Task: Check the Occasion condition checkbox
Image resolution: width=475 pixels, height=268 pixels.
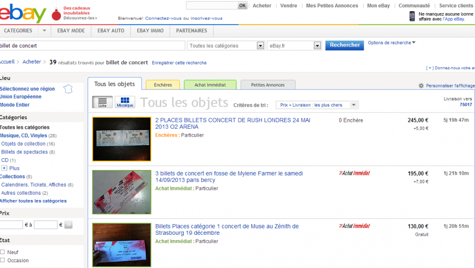Action: tap(3, 260)
